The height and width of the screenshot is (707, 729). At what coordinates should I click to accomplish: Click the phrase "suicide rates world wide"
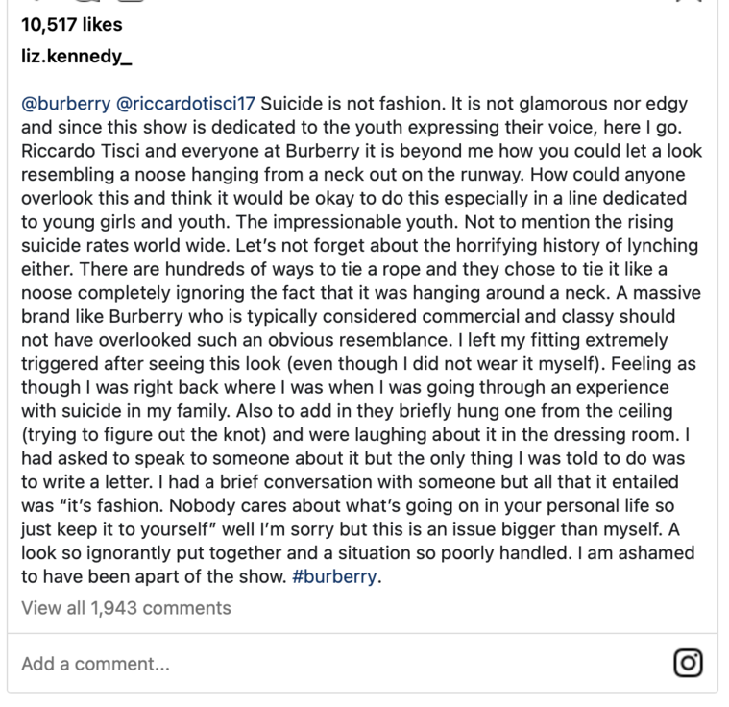coord(114,246)
